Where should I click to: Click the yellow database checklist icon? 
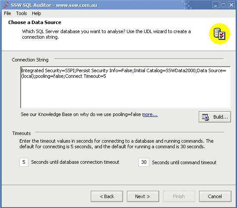click(219, 34)
